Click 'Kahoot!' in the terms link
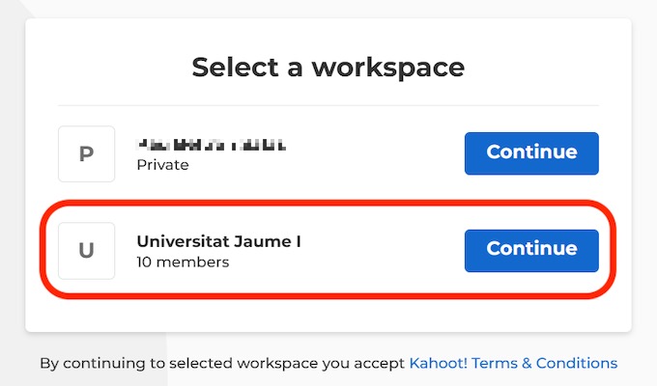The image size is (657, 386). point(437,364)
